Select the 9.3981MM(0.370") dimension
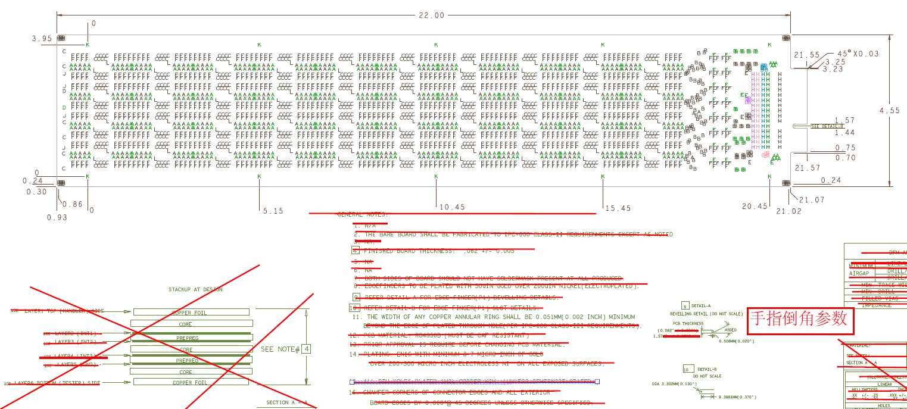This screenshot has height=409, width=907. coord(737,396)
